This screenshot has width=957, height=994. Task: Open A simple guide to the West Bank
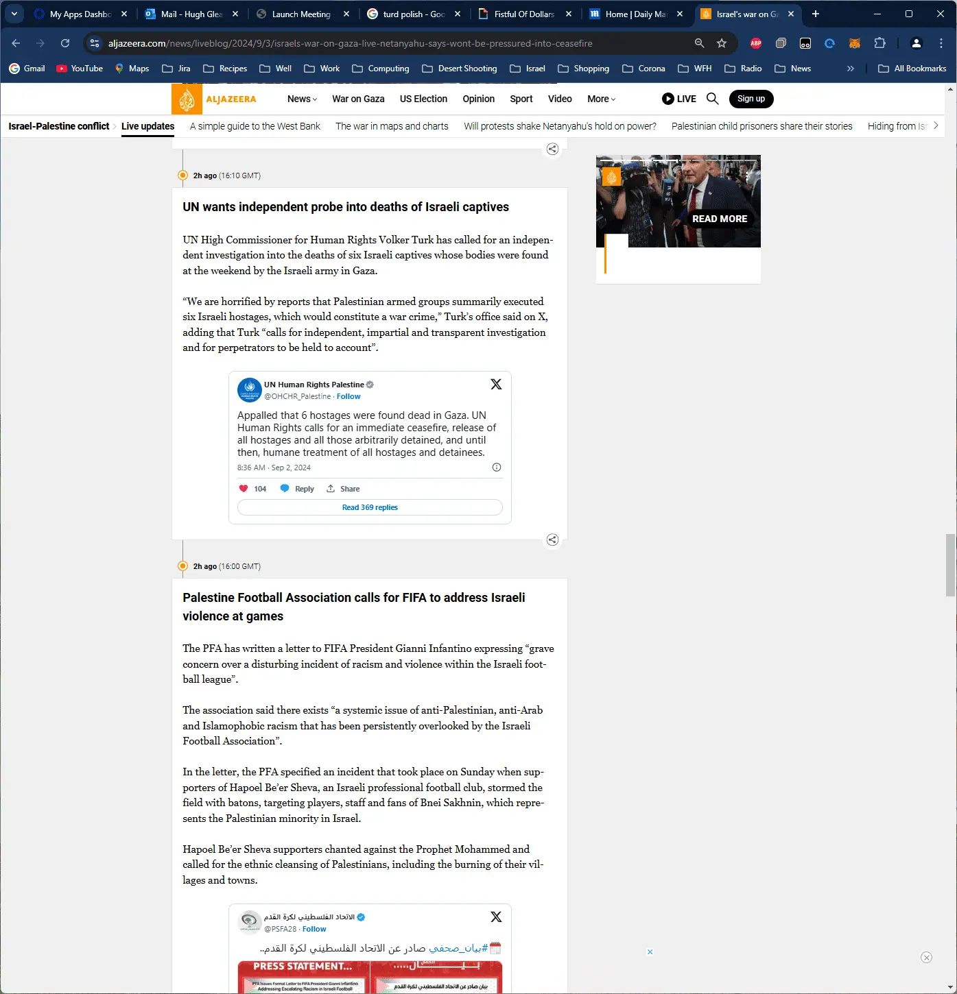click(255, 126)
